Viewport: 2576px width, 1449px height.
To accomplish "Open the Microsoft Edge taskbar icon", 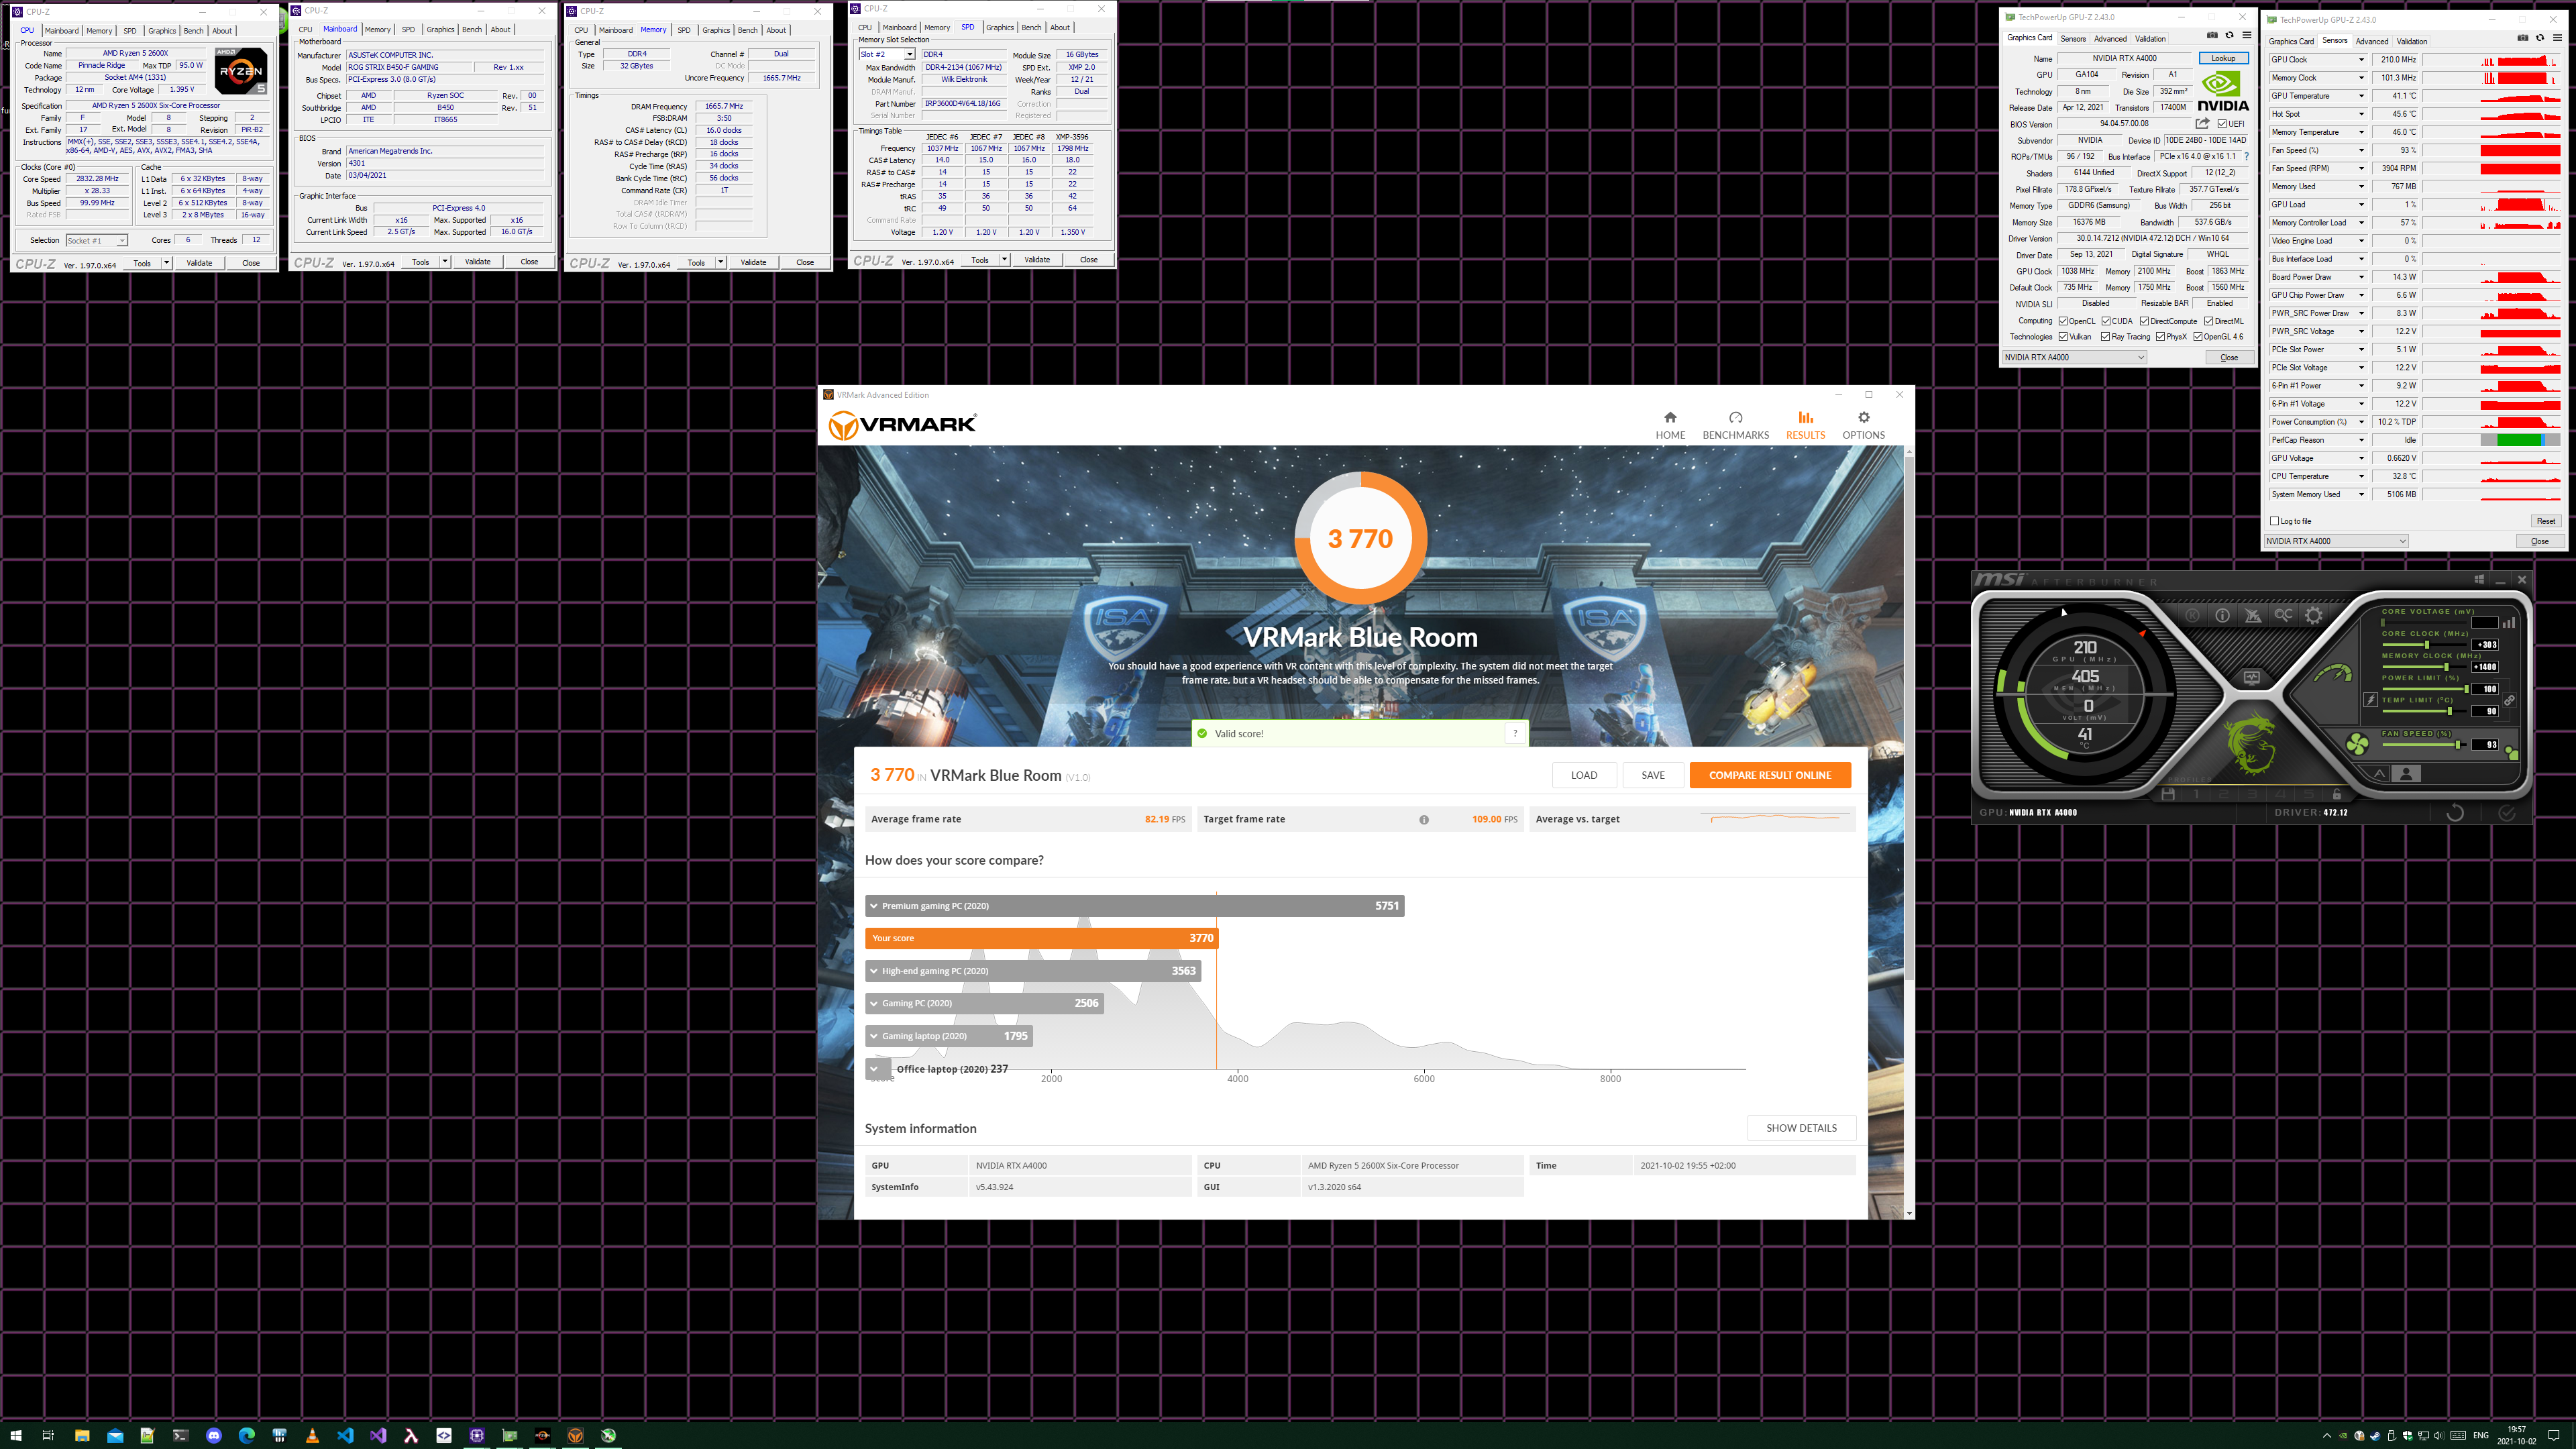I will click(x=247, y=1435).
